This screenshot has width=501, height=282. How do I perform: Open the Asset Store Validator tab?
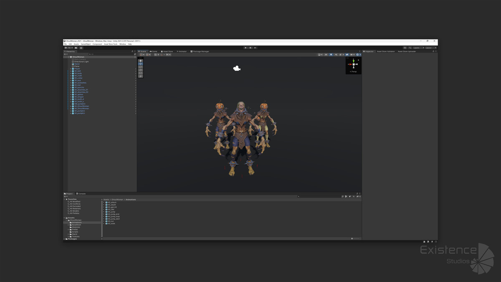pos(386,51)
